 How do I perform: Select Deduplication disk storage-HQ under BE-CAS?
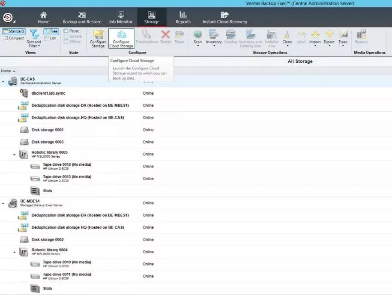[78, 118]
